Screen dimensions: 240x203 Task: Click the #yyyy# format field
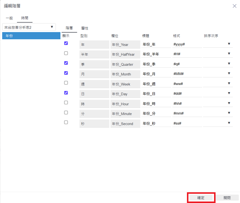click(x=187, y=44)
